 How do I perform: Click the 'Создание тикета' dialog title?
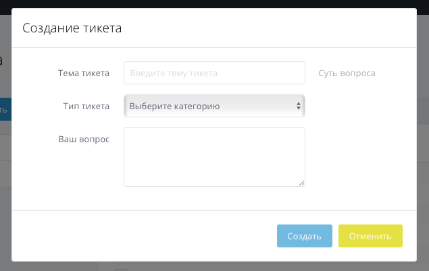click(x=72, y=28)
